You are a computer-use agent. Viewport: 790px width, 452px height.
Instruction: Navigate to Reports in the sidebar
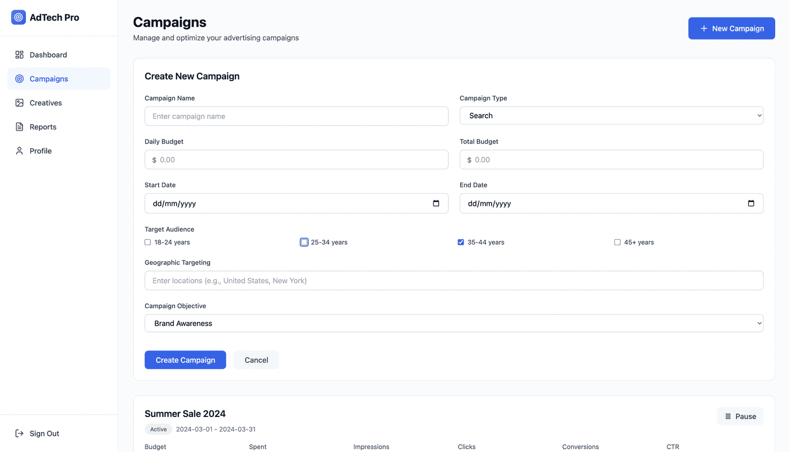click(x=42, y=127)
